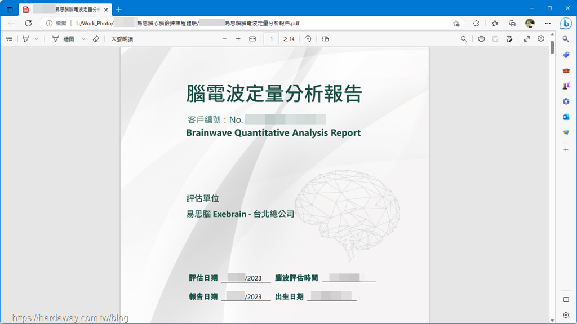Save the PDF file
The height and width of the screenshot is (324, 577).
pos(495,39)
